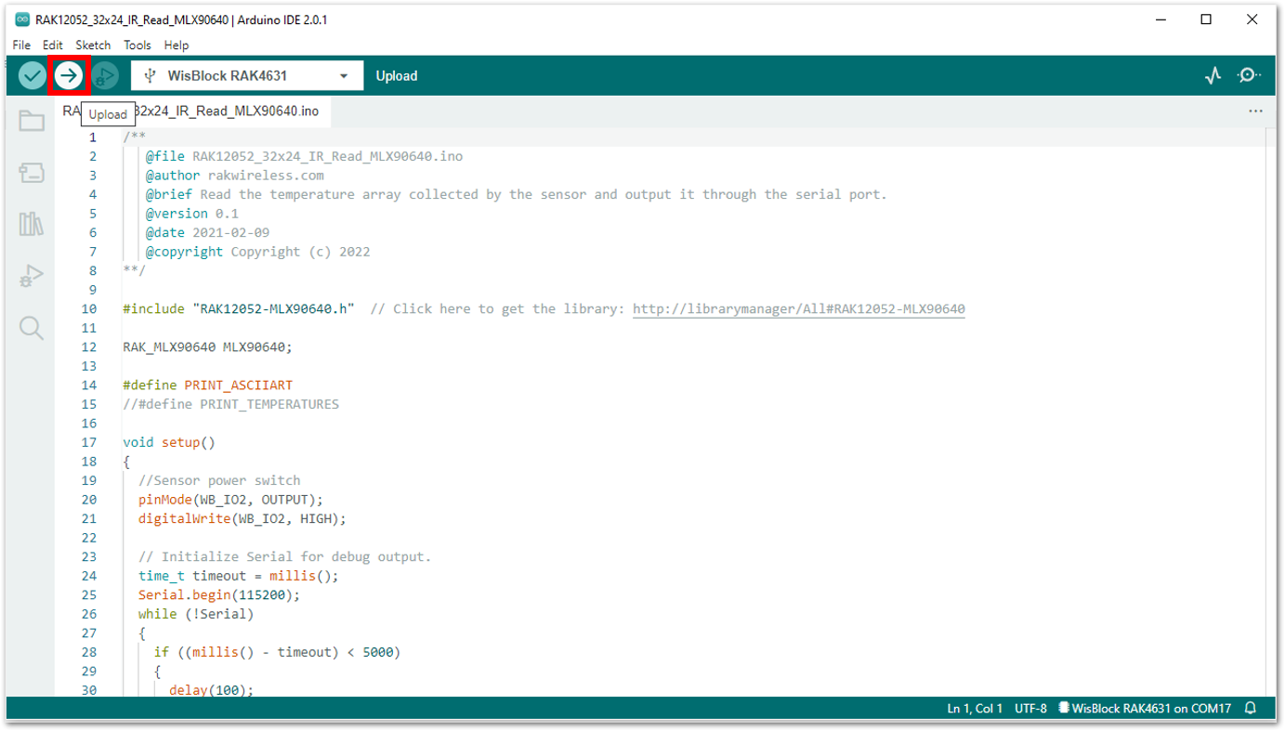The height and width of the screenshot is (731, 1285).
Task: Open the editor tab ellipsis menu
Action: coord(1256,111)
